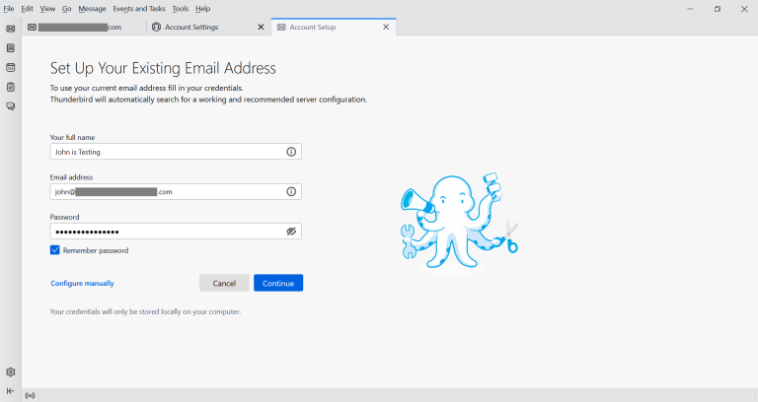Click the Cancel button
Viewport: 758px width, 402px height.
coord(224,284)
